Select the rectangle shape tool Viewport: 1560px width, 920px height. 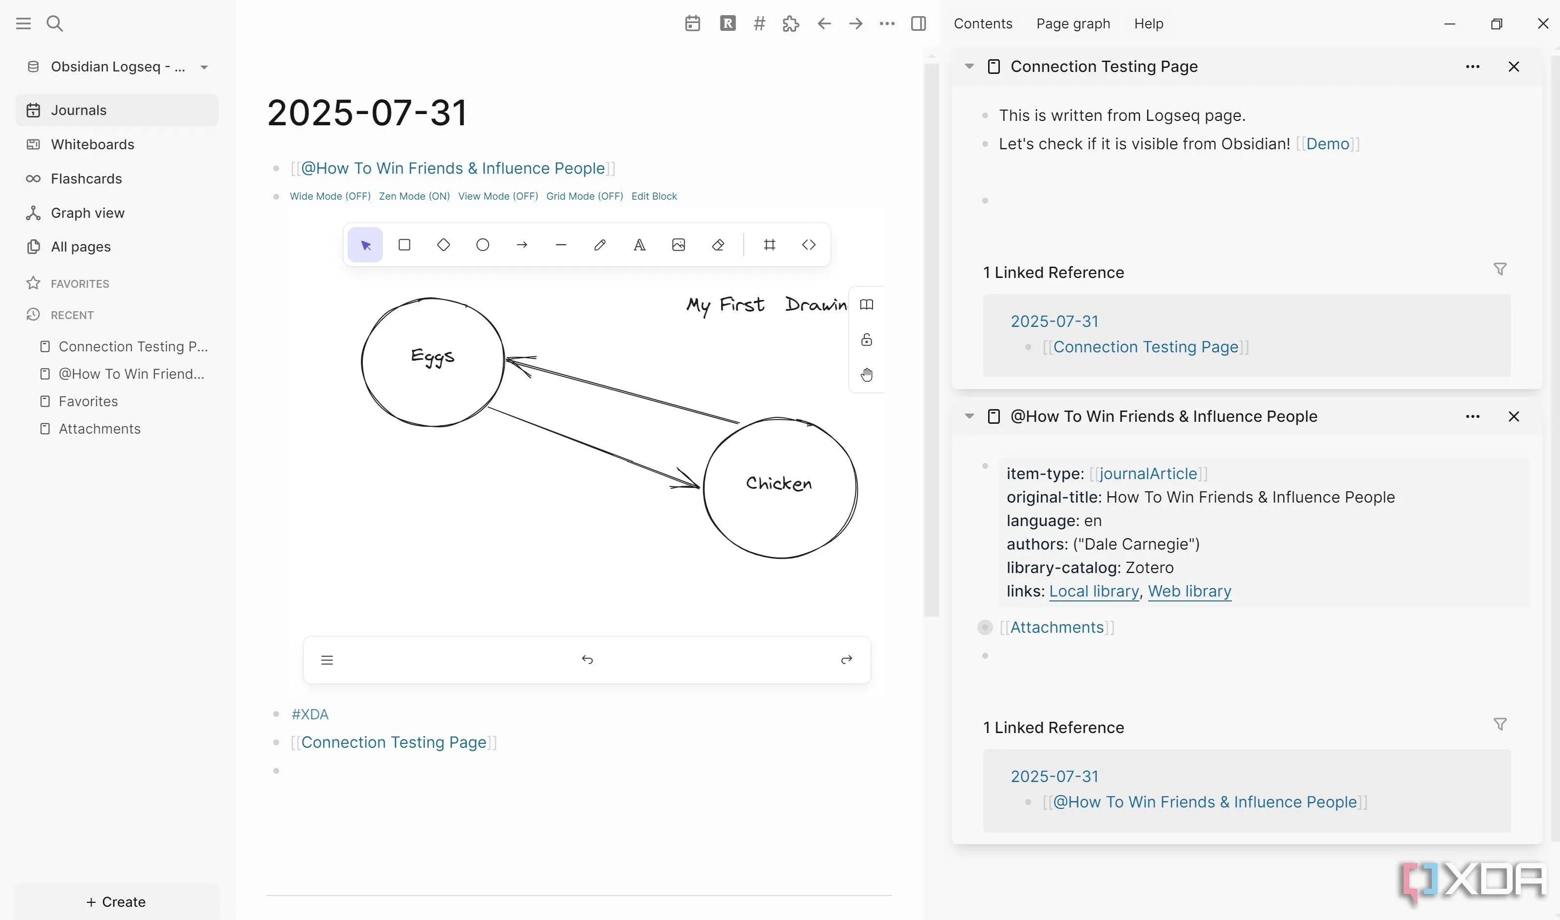pos(404,245)
